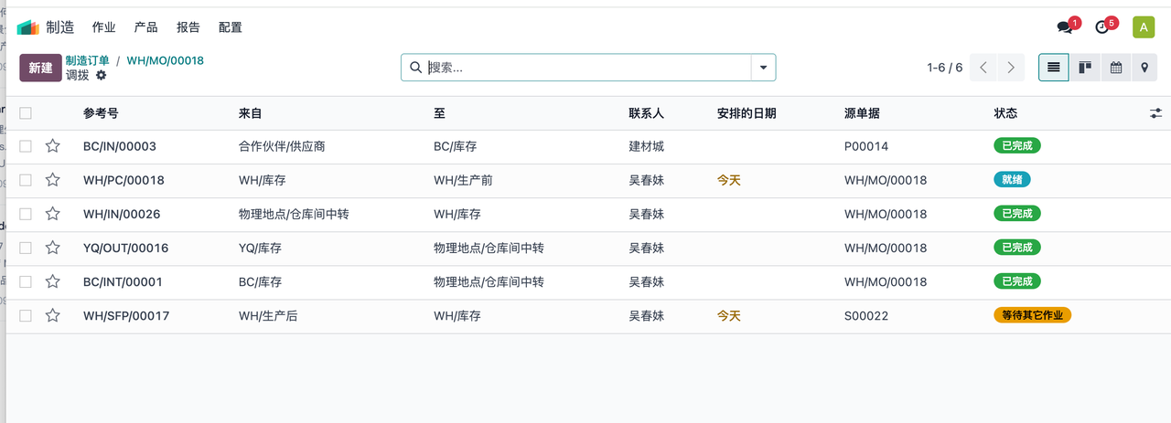Open the 作业 menu

tap(104, 27)
